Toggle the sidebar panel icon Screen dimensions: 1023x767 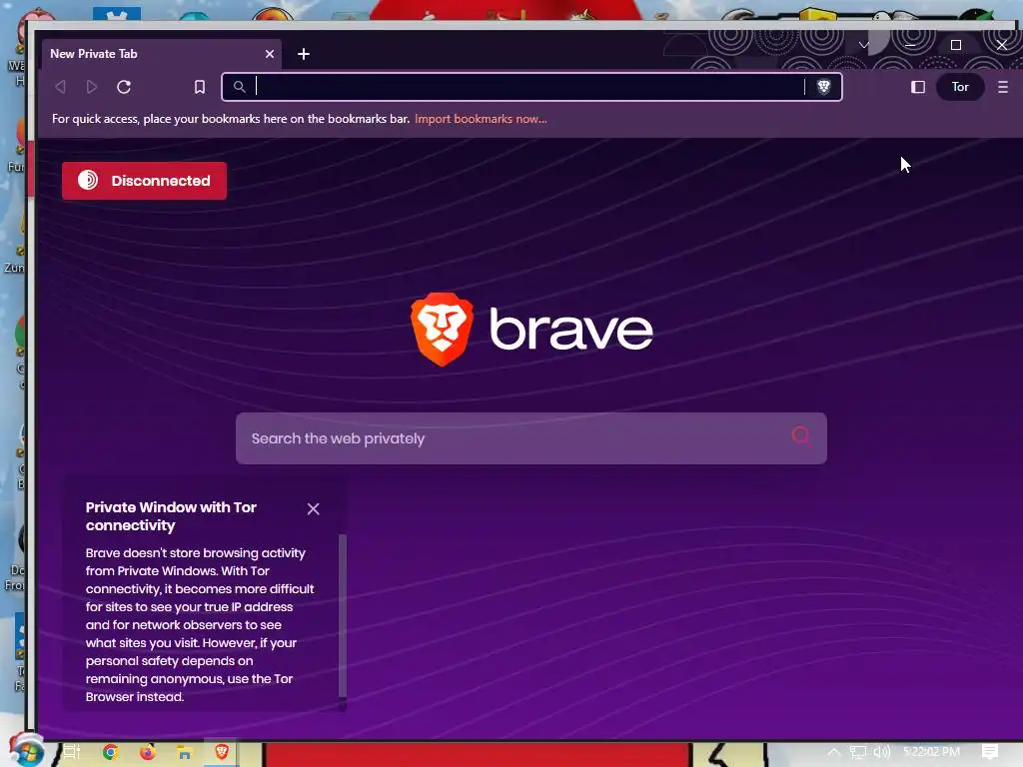tap(918, 87)
